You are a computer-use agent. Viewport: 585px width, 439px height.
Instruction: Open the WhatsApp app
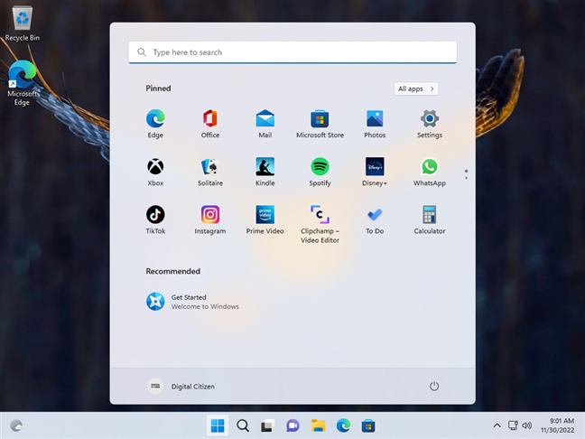coord(430,173)
